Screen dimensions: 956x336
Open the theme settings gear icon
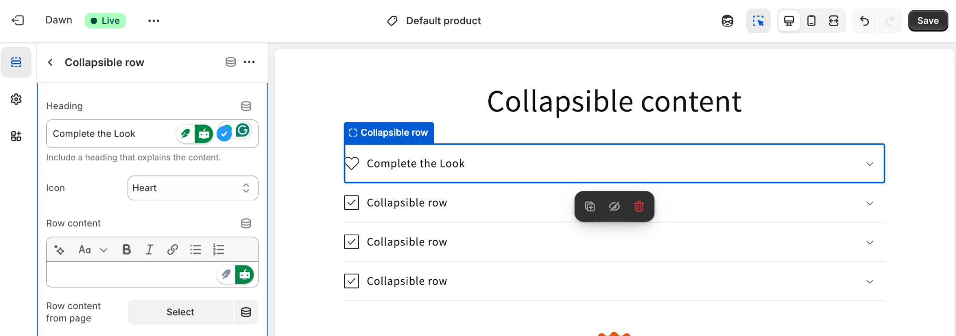coord(16,99)
